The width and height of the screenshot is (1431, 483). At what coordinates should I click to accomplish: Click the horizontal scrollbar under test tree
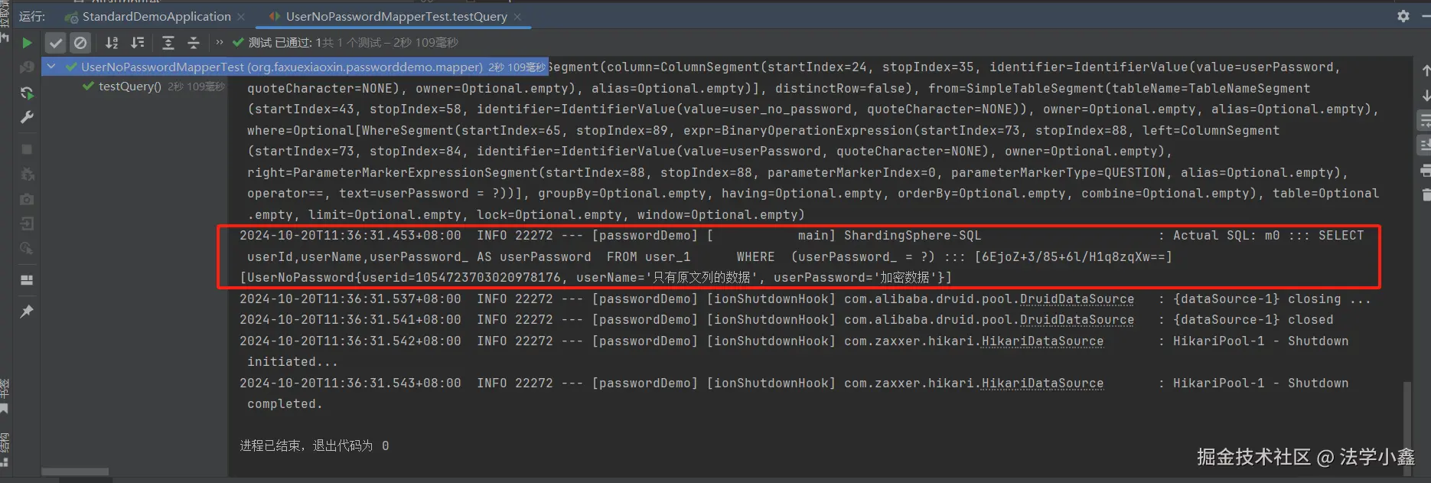click(x=75, y=472)
